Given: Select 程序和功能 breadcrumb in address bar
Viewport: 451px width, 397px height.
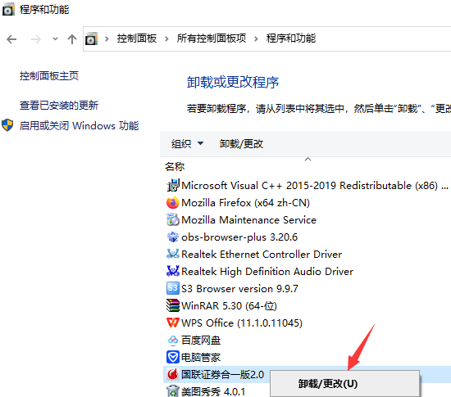Looking at the screenshot, I should (x=291, y=38).
